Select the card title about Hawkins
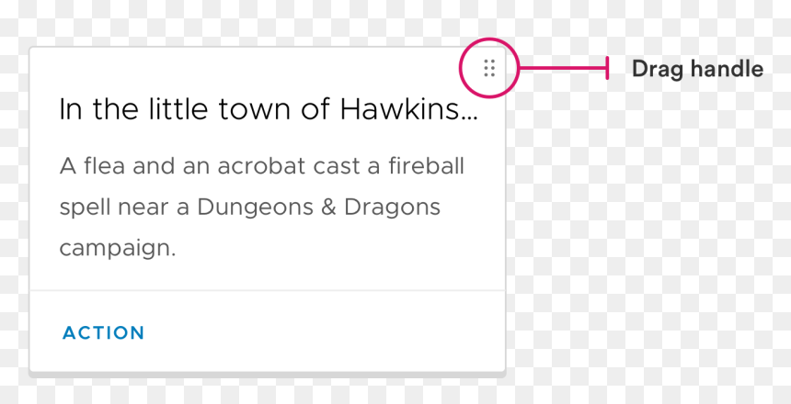The width and height of the screenshot is (791, 404). [x=269, y=109]
